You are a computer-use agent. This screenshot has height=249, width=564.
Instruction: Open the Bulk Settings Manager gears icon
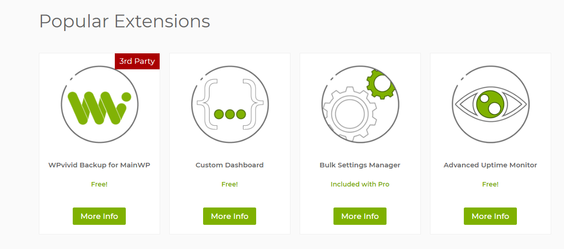coord(360,104)
